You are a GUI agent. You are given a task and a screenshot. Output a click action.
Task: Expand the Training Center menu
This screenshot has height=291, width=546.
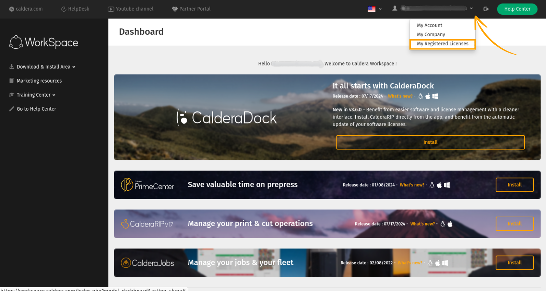click(x=32, y=95)
